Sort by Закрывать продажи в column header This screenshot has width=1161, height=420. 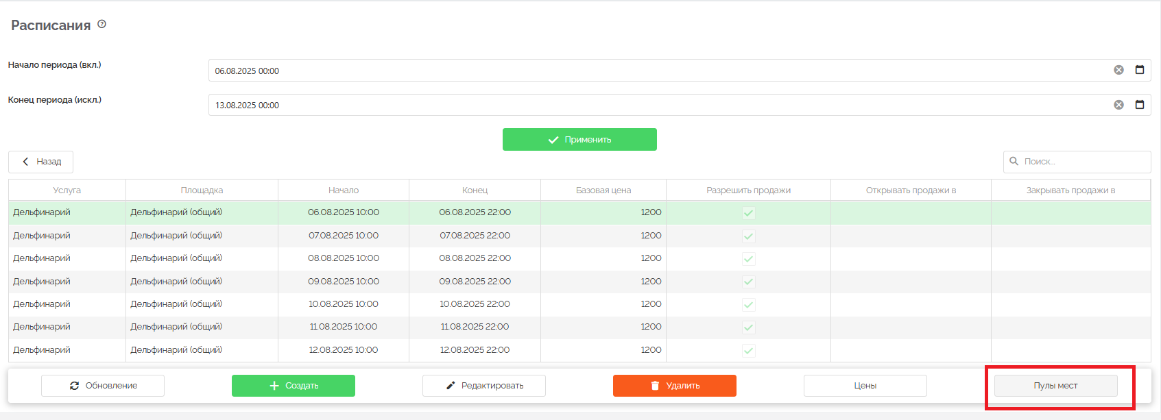coord(1070,190)
